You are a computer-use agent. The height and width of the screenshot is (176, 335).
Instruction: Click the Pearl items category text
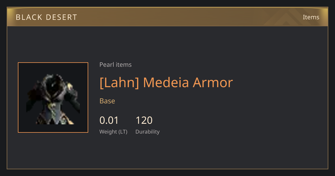click(115, 65)
